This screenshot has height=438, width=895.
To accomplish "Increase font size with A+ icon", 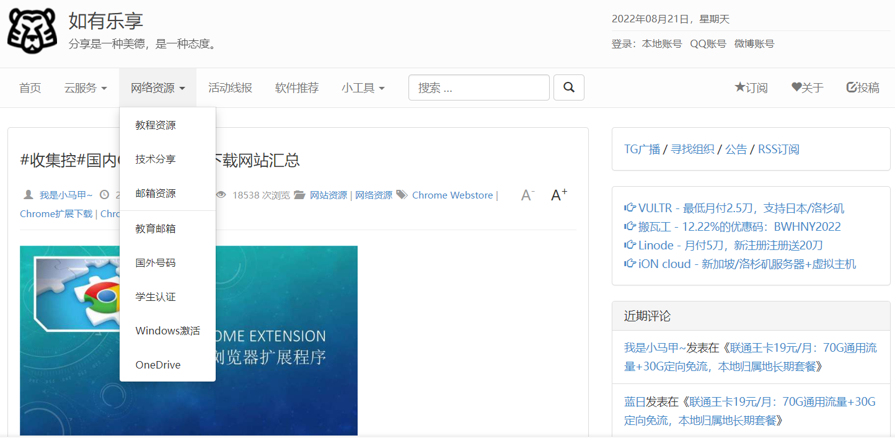I will [x=559, y=195].
